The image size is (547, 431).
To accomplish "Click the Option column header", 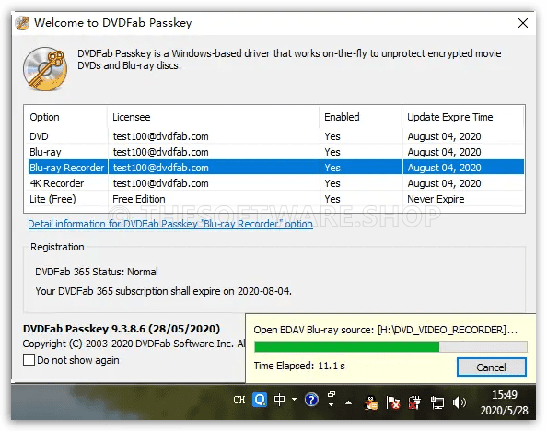I will pyautogui.click(x=65, y=117).
